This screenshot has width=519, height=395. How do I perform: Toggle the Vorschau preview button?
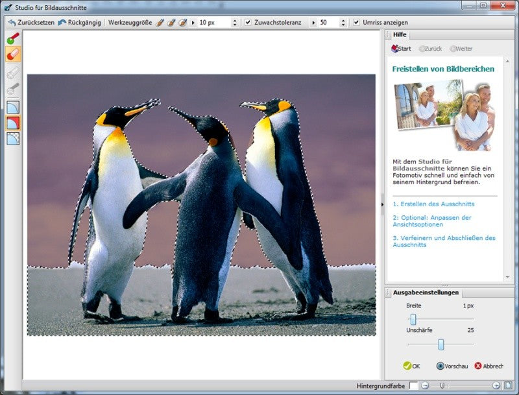[452, 366]
